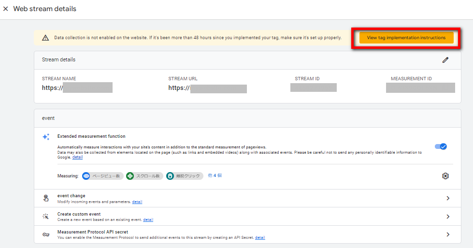Open enhanced measurement settings gear icon
The height and width of the screenshot is (248, 473).
click(445, 176)
